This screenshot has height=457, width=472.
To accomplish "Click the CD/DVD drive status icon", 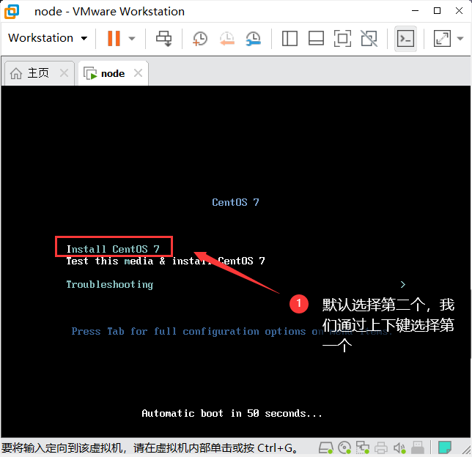I will 344,447.
